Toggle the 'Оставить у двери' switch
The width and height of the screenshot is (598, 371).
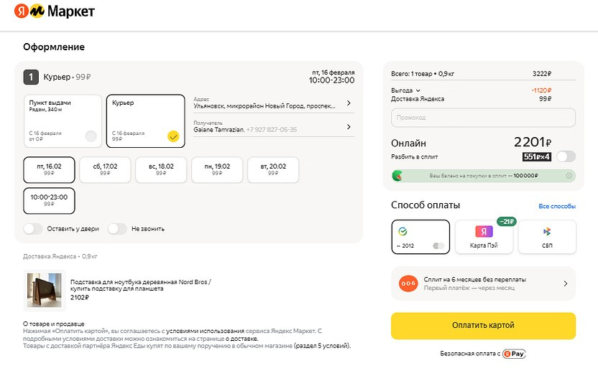pos(32,229)
